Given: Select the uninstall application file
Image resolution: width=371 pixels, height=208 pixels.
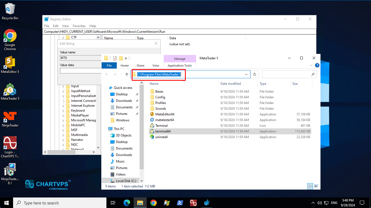Looking at the screenshot, I should (161, 137).
